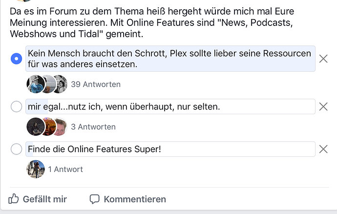Click the light-haired face avatar beside 3 Antworten
The width and height of the screenshot is (337, 214).
60,127
